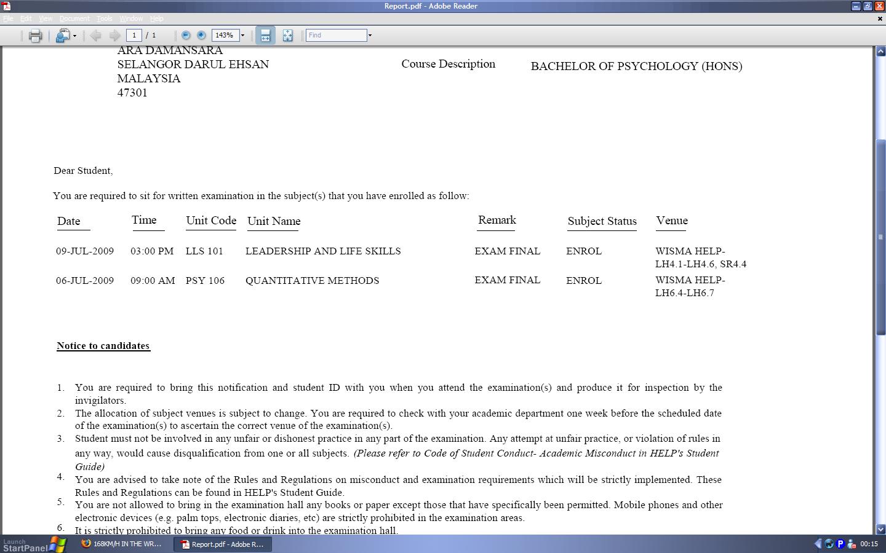Zoom out with the minus icon
The image size is (886, 553).
tap(186, 36)
